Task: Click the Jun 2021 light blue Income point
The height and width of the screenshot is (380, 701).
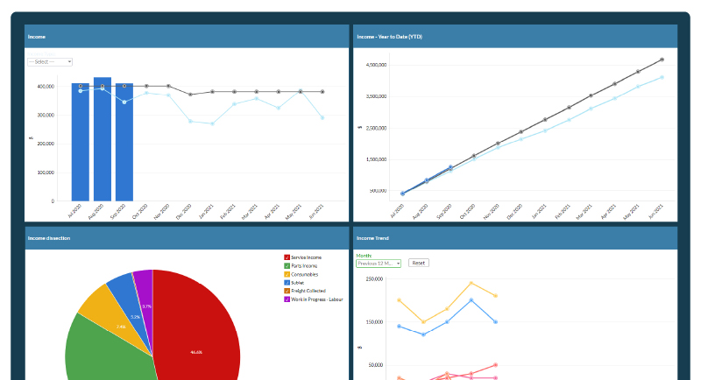Action: tap(322, 118)
